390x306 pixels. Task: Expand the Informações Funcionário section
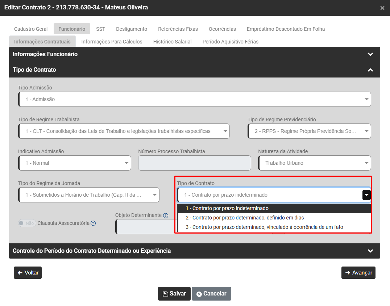click(370, 54)
